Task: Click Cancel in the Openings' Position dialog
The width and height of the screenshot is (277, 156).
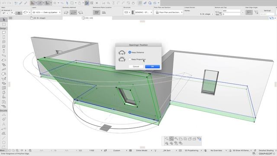Action: tap(136, 66)
